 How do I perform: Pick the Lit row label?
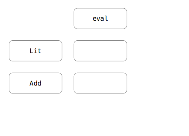pos(36,51)
